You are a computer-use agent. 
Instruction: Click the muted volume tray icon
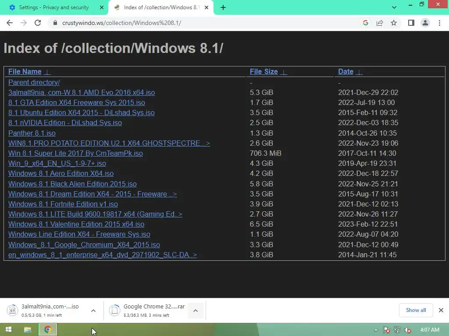pos(407,330)
